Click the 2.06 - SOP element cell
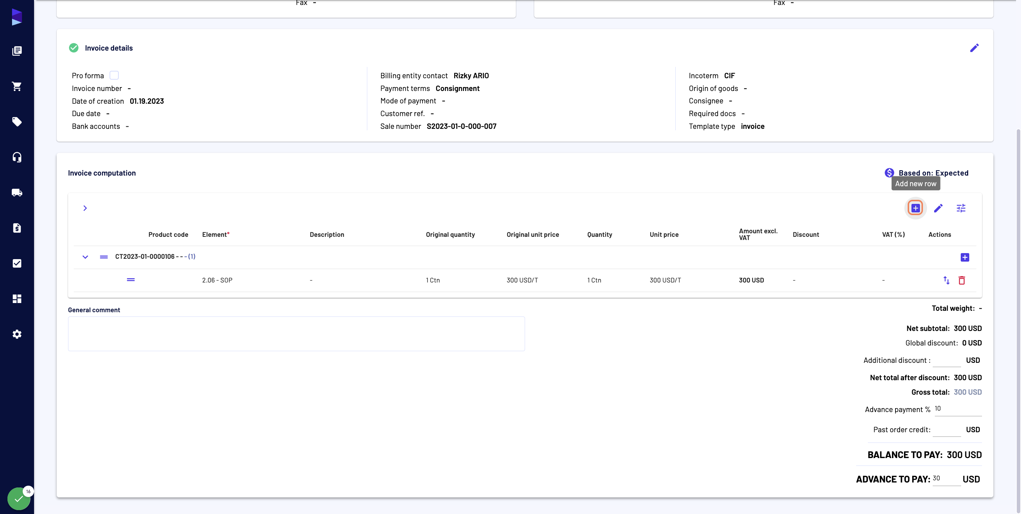This screenshot has height=514, width=1021. click(217, 280)
